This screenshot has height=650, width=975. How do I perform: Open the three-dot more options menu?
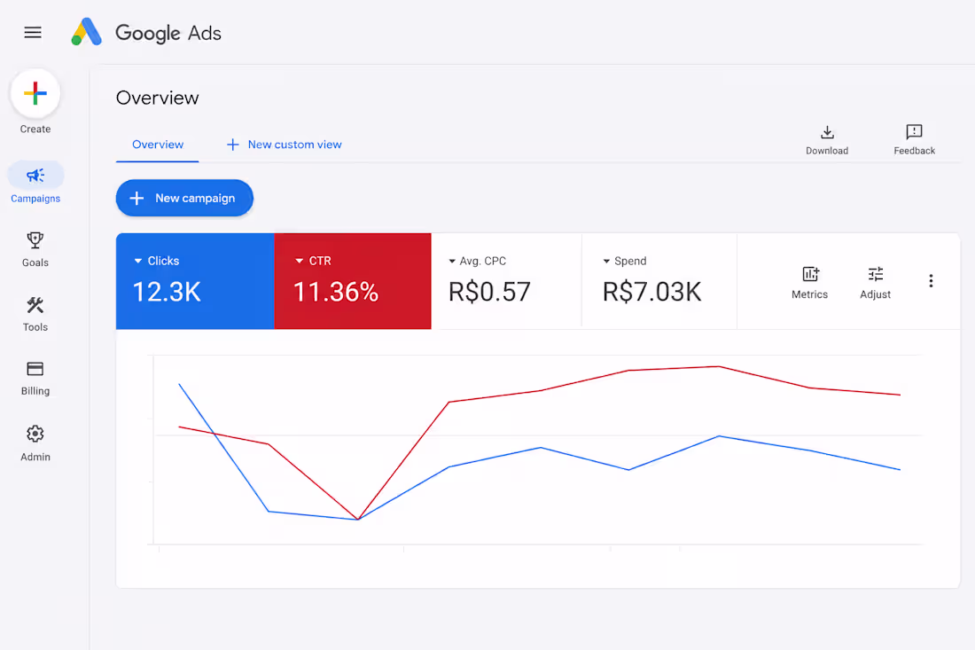tap(931, 280)
